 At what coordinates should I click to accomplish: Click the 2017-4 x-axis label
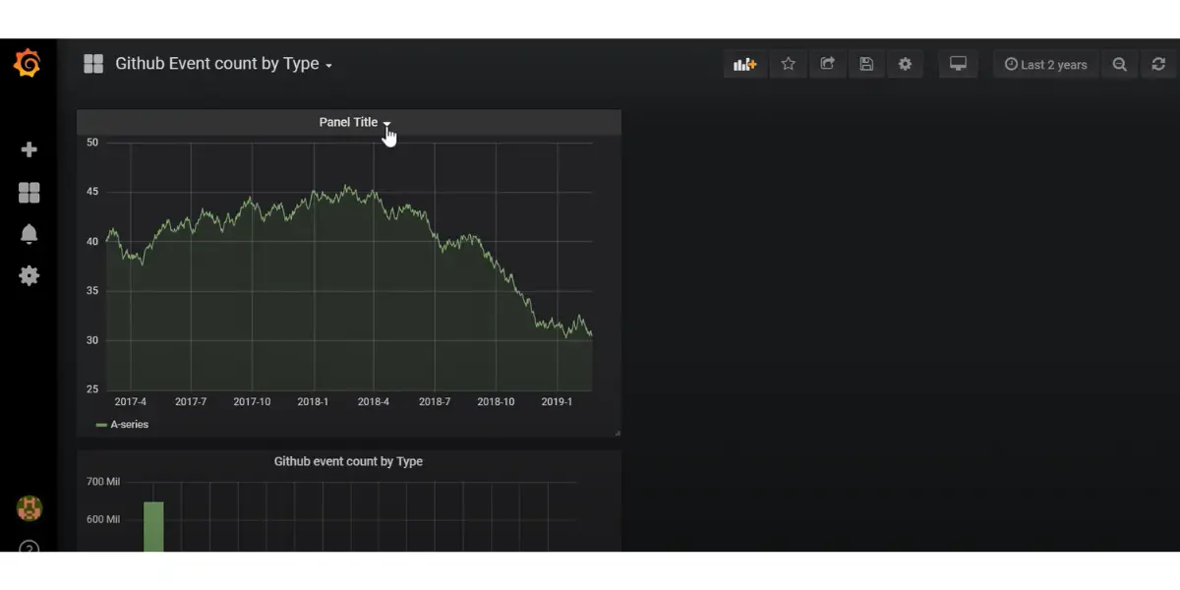pos(131,401)
